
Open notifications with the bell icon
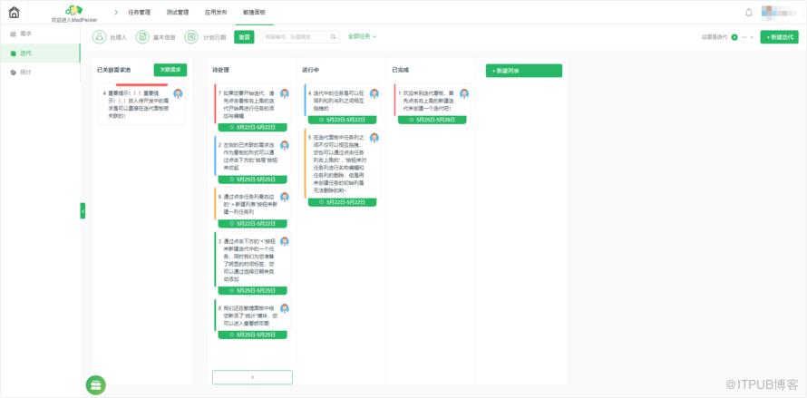pos(749,13)
